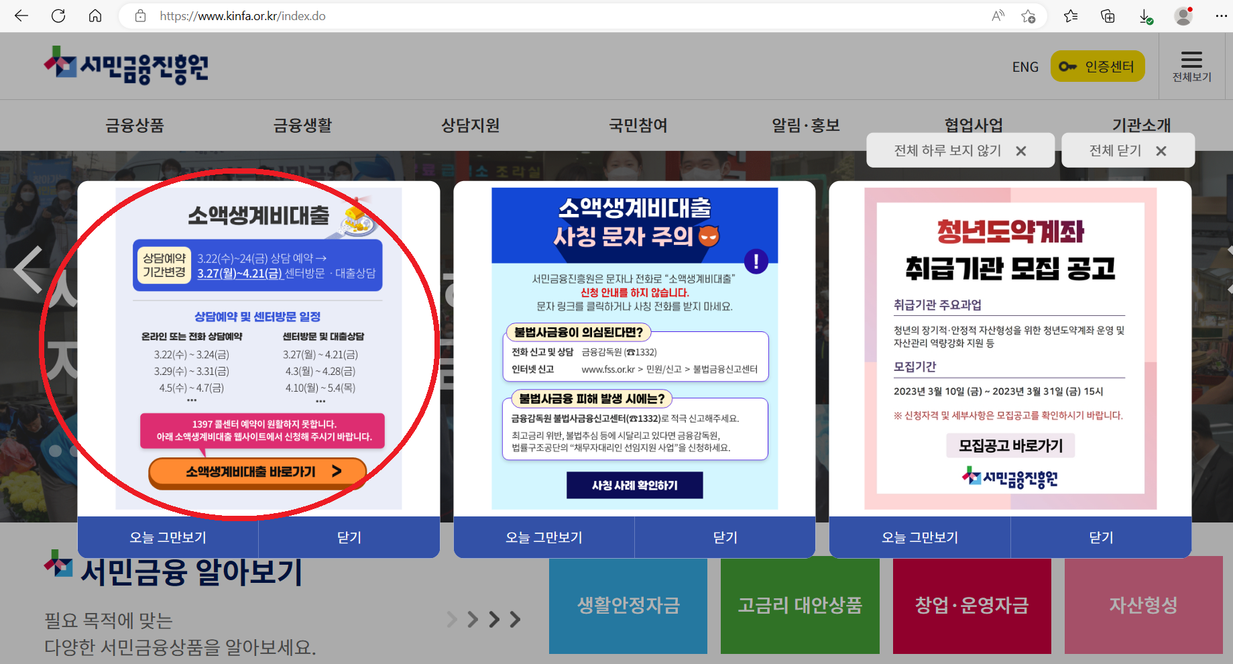The height and width of the screenshot is (664, 1233).
Task: Close all popups with 전체 닫기
Action: (x=1128, y=150)
